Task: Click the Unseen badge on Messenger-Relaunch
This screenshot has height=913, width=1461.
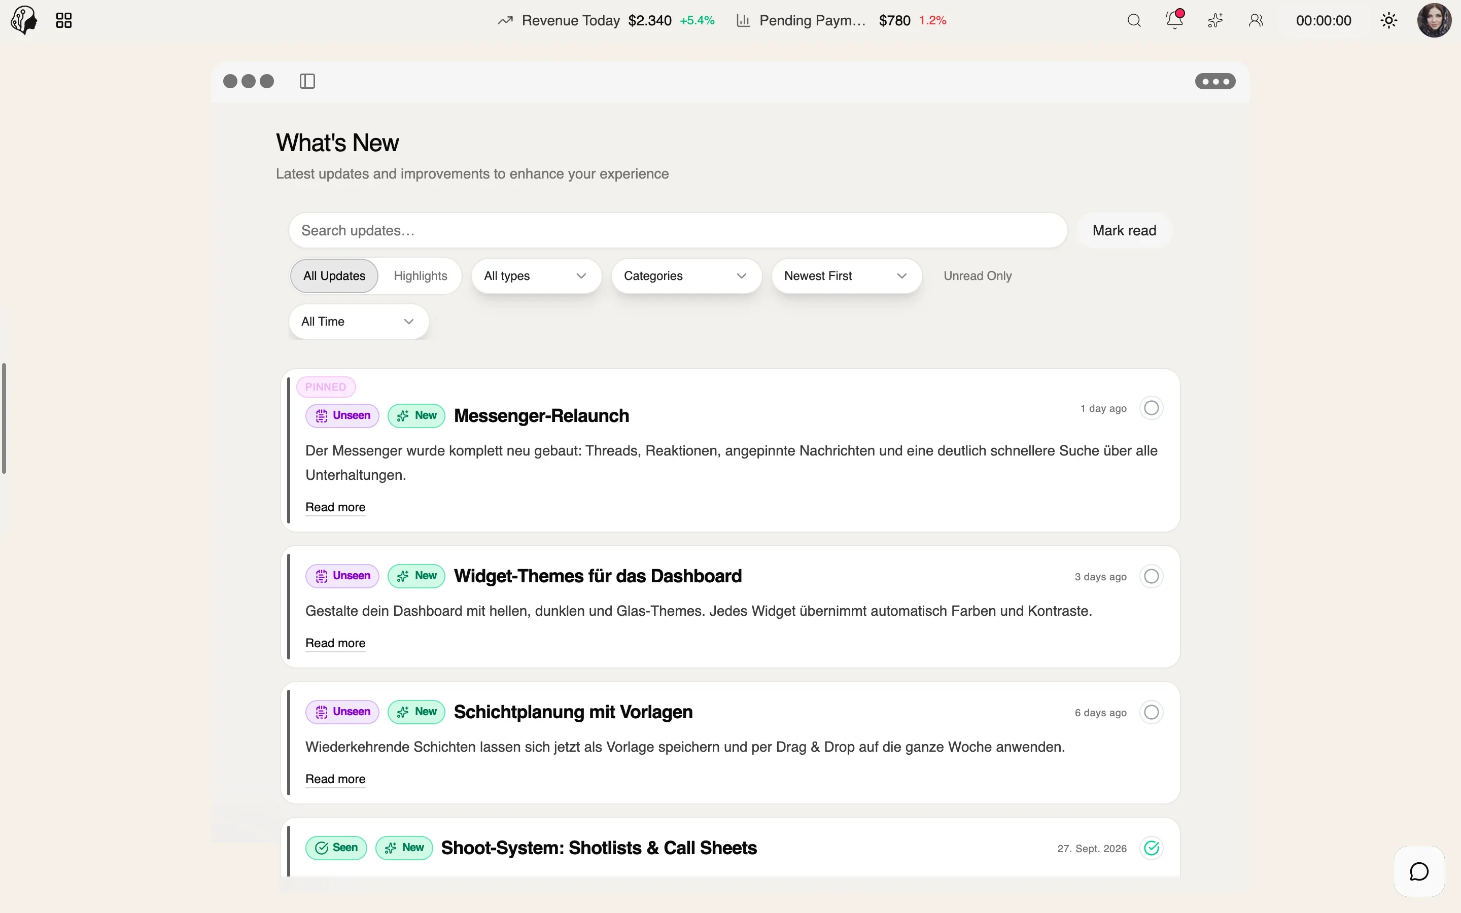Action: 342,415
